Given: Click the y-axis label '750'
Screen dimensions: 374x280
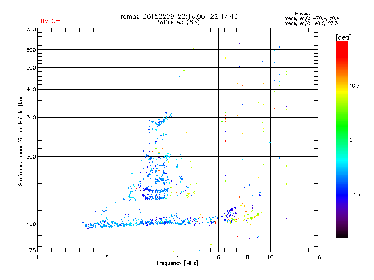Looking at the screenshot, I should click(31, 29).
